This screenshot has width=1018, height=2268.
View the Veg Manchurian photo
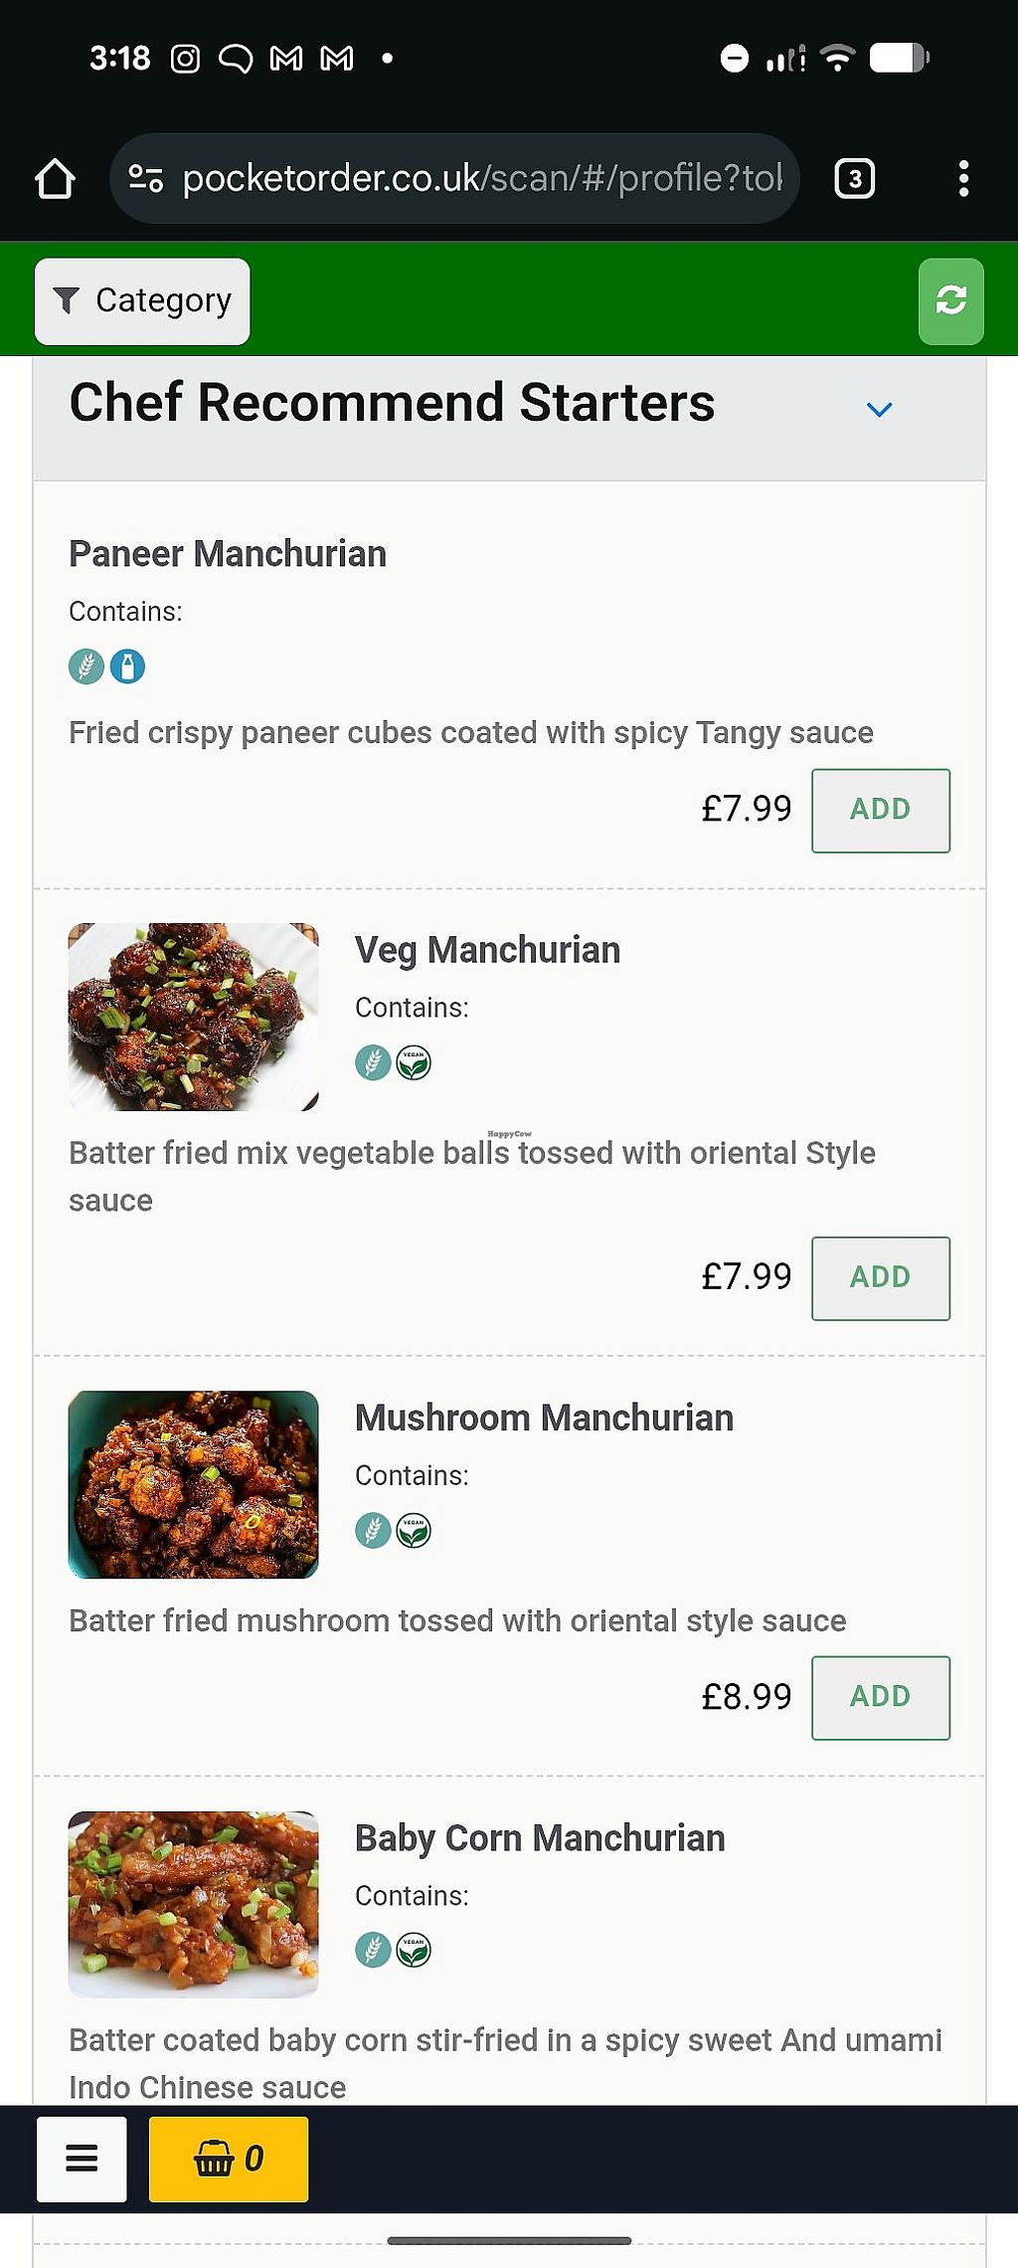194,1017
